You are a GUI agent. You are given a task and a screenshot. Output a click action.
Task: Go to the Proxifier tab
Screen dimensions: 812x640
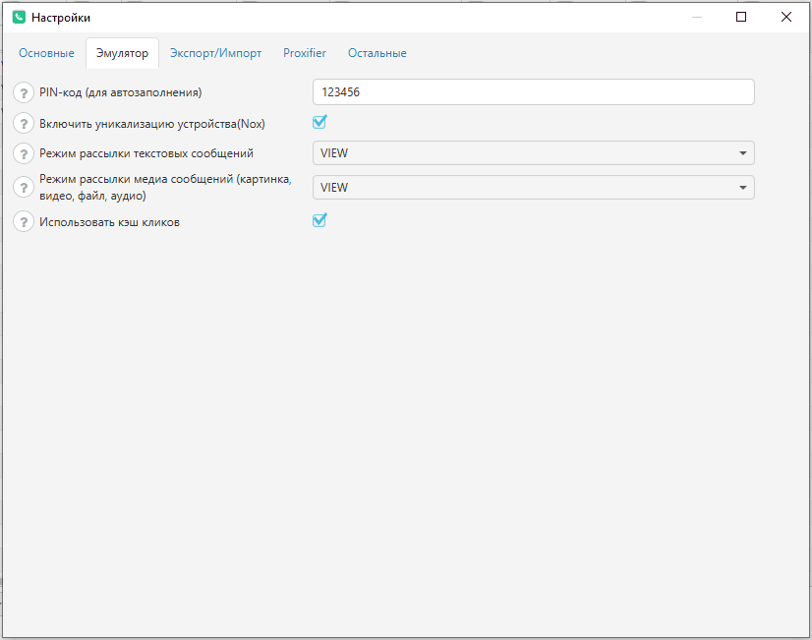305,53
